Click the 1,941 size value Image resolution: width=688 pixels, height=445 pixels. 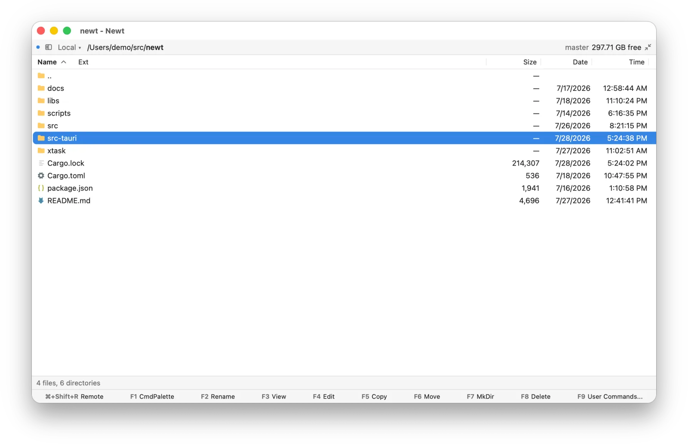point(530,188)
